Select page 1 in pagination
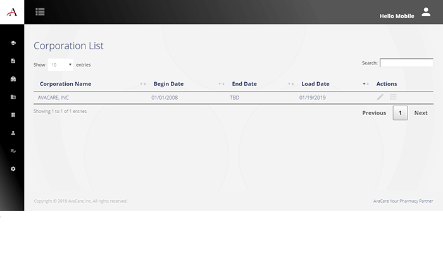443x275 pixels. pyautogui.click(x=400, y=113)
